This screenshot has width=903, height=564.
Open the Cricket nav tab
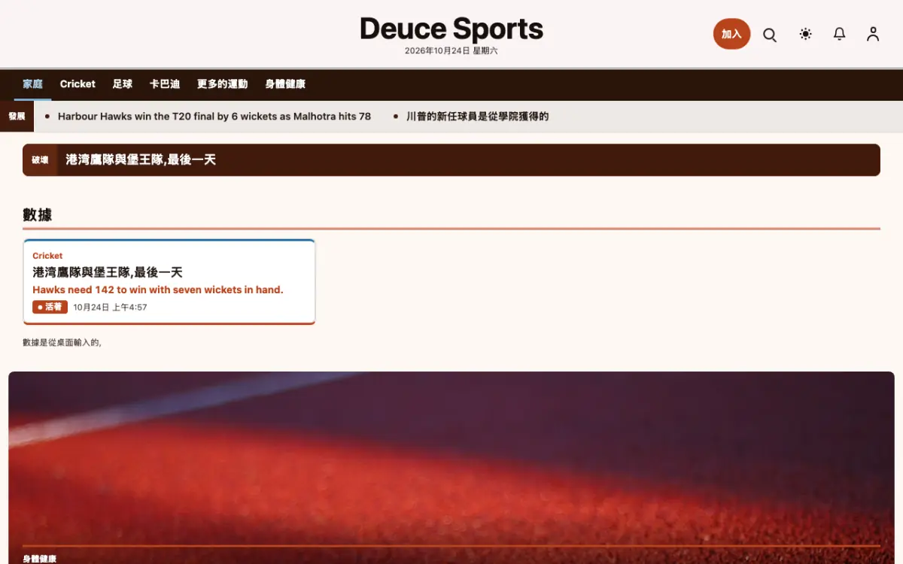coord(78,84)
